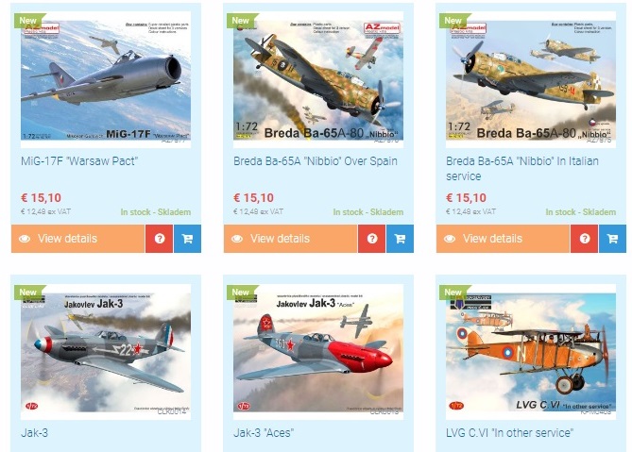View details of Breda Nibbio Over Spain

(290, 239)
